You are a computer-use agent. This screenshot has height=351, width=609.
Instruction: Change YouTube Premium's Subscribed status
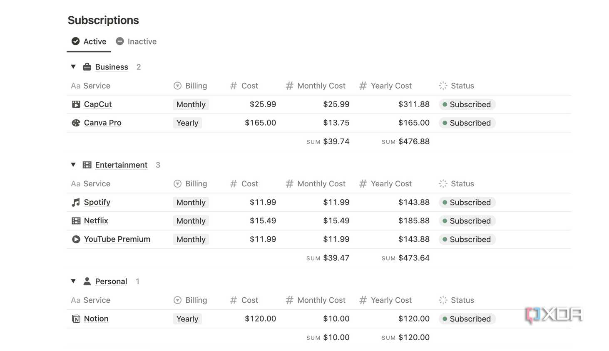[x=467, y=239]
